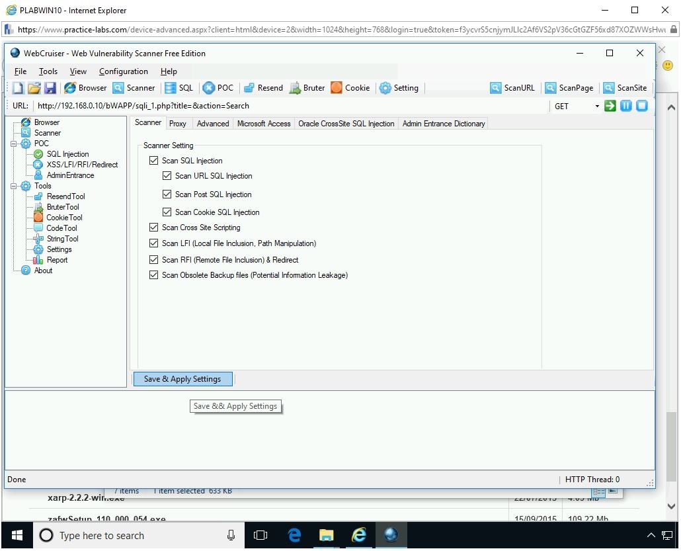Open the Bruter toolbar tool
The height and width of the screenshot is (551, 681).
(x=307, y=88)
